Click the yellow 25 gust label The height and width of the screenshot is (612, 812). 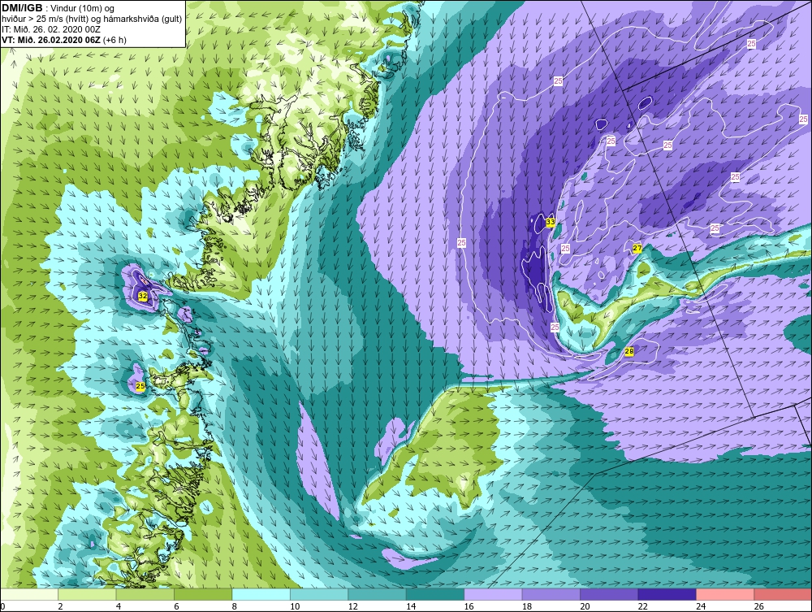pos(140,386)
